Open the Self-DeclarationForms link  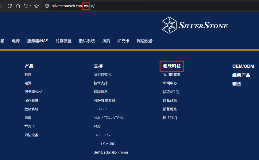click(x=111, y=152)
